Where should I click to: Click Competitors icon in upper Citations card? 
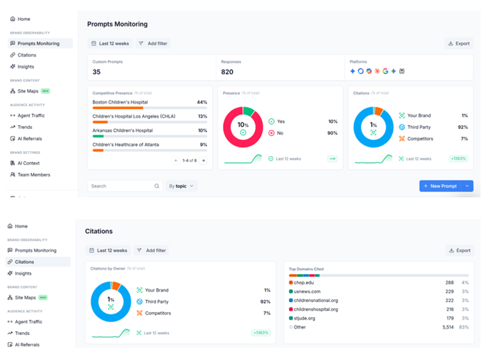click(402, 138)
